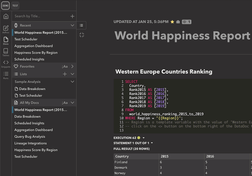The width and height of the screenshot is (252, 176).
Task: Go to the Home icon in sidebar
Action: 6,16
